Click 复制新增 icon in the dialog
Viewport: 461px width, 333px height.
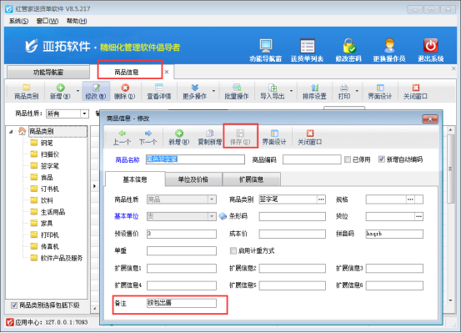pos(209,134)
